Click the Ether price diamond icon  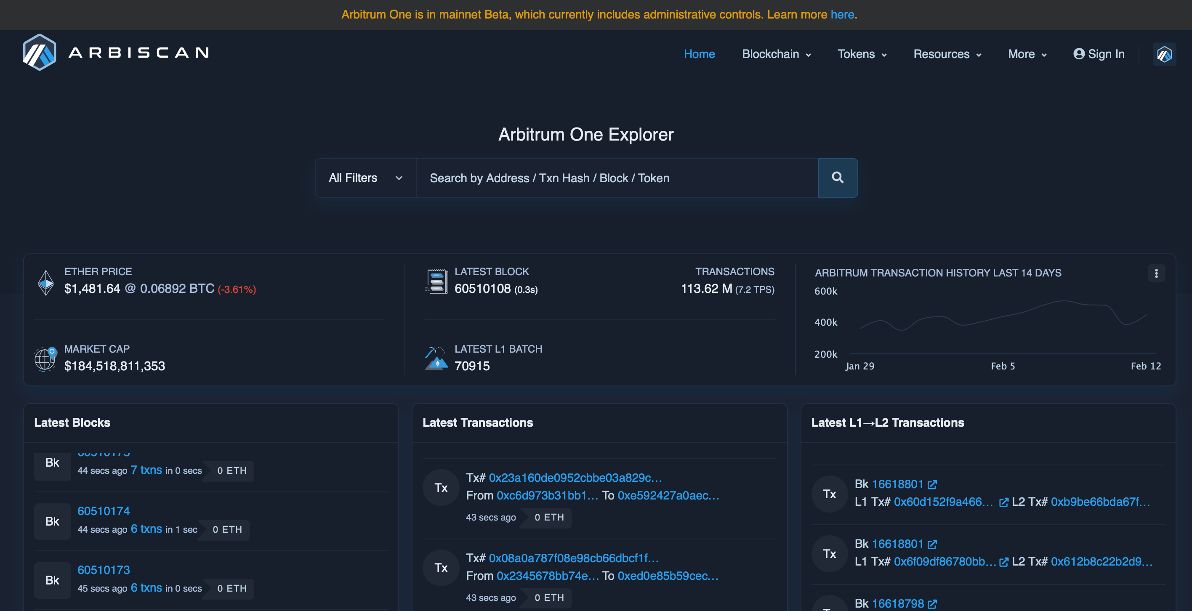45,282
